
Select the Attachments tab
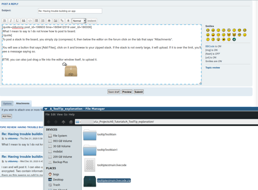pos(23,103)
